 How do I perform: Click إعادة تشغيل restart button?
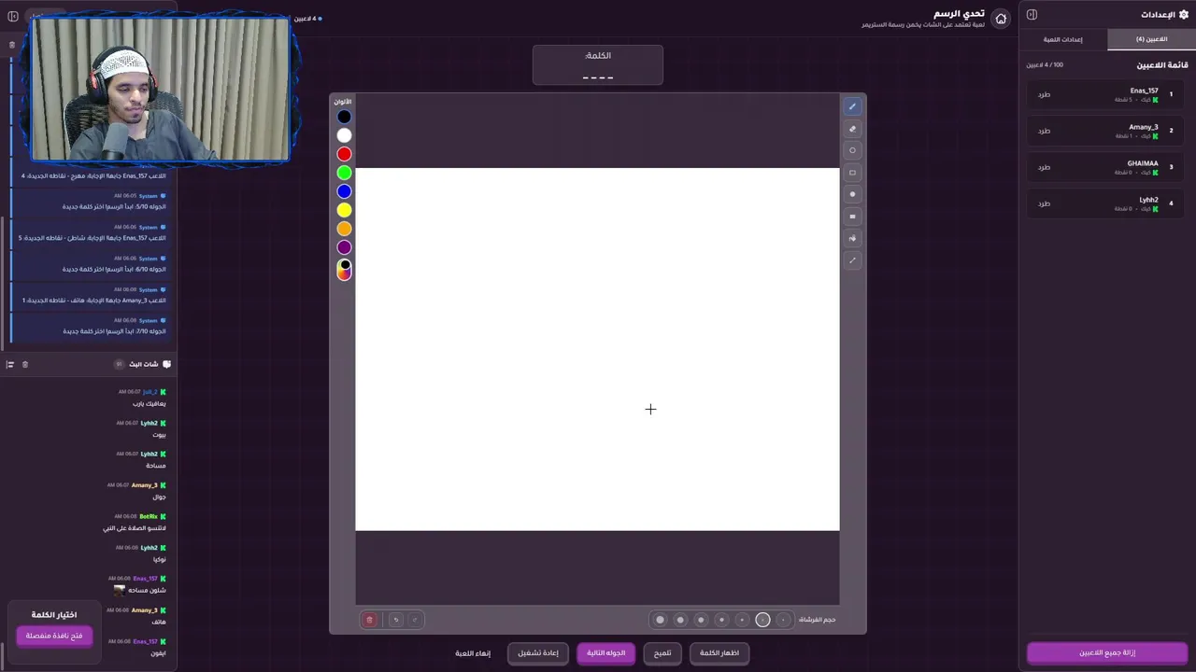[x=538, y=653]
